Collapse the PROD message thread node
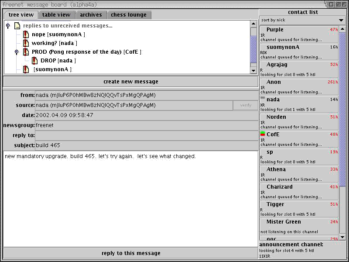349x262 pixels. pos(17,52)
